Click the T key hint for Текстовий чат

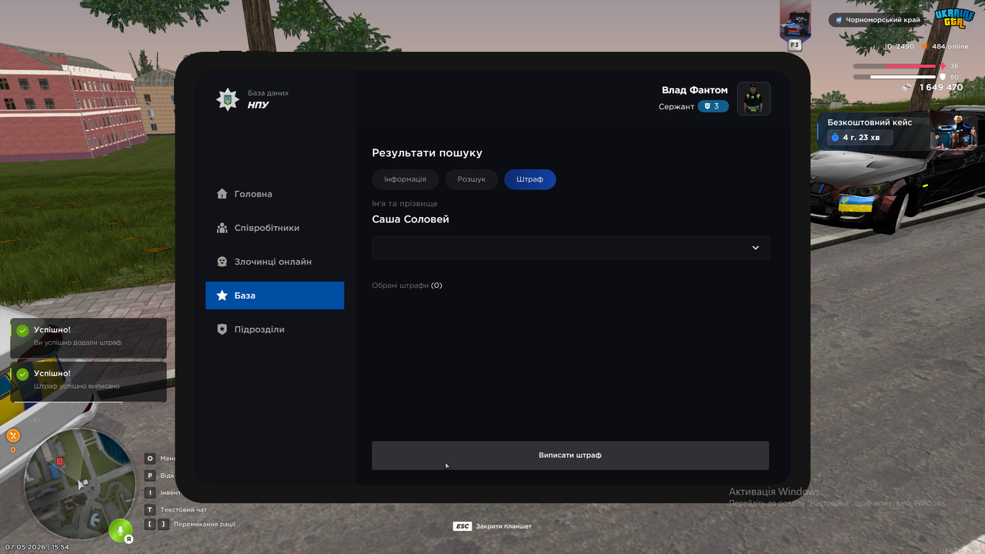(x=150, y=509)
